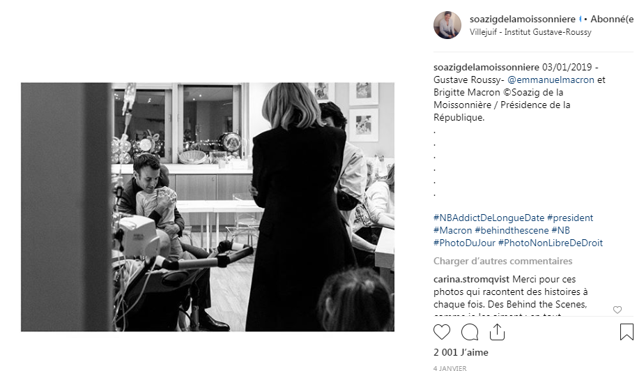Screen dimensions: 637x371
Task: Open the #NBAddictDeLongueDate hashtag
Action: [489, 218]
